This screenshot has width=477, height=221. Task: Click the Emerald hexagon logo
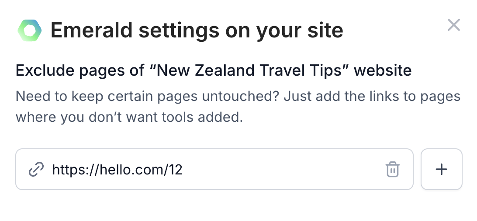click(x=30, y=30)
